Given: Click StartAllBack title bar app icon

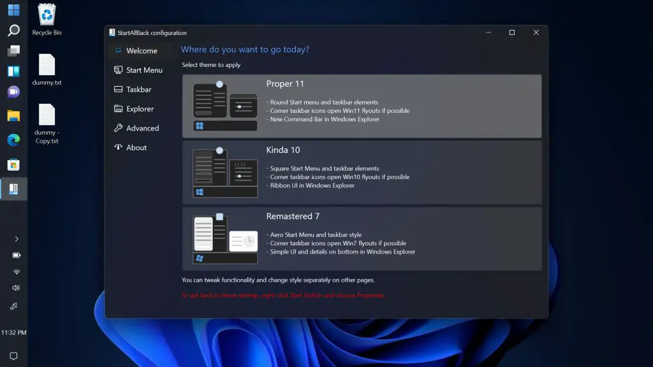Looking at the screenshot, I should tap(112, 32).
